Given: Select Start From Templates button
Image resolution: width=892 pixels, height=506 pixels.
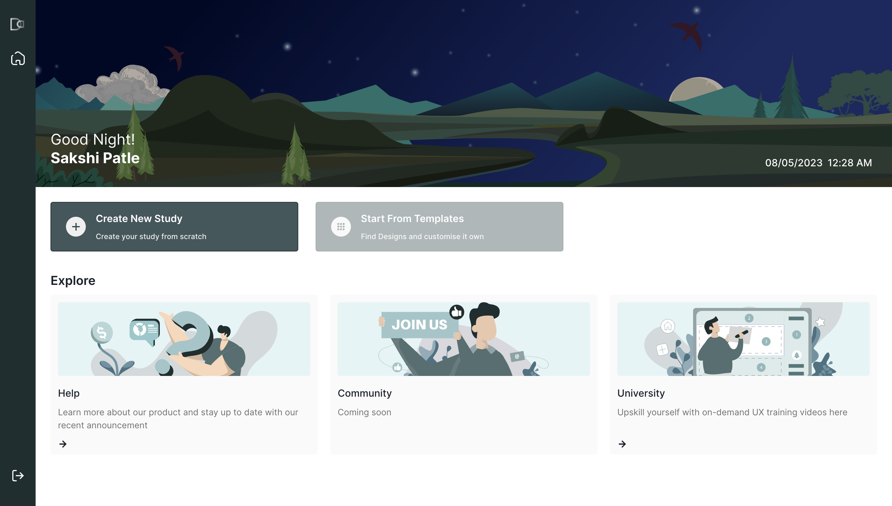Looking at the screenshot, I should [439, 227].
